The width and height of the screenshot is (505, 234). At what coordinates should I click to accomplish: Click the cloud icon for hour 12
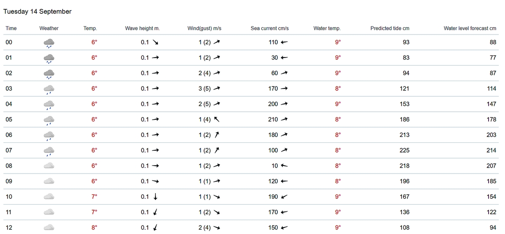(x=49, y=227)
